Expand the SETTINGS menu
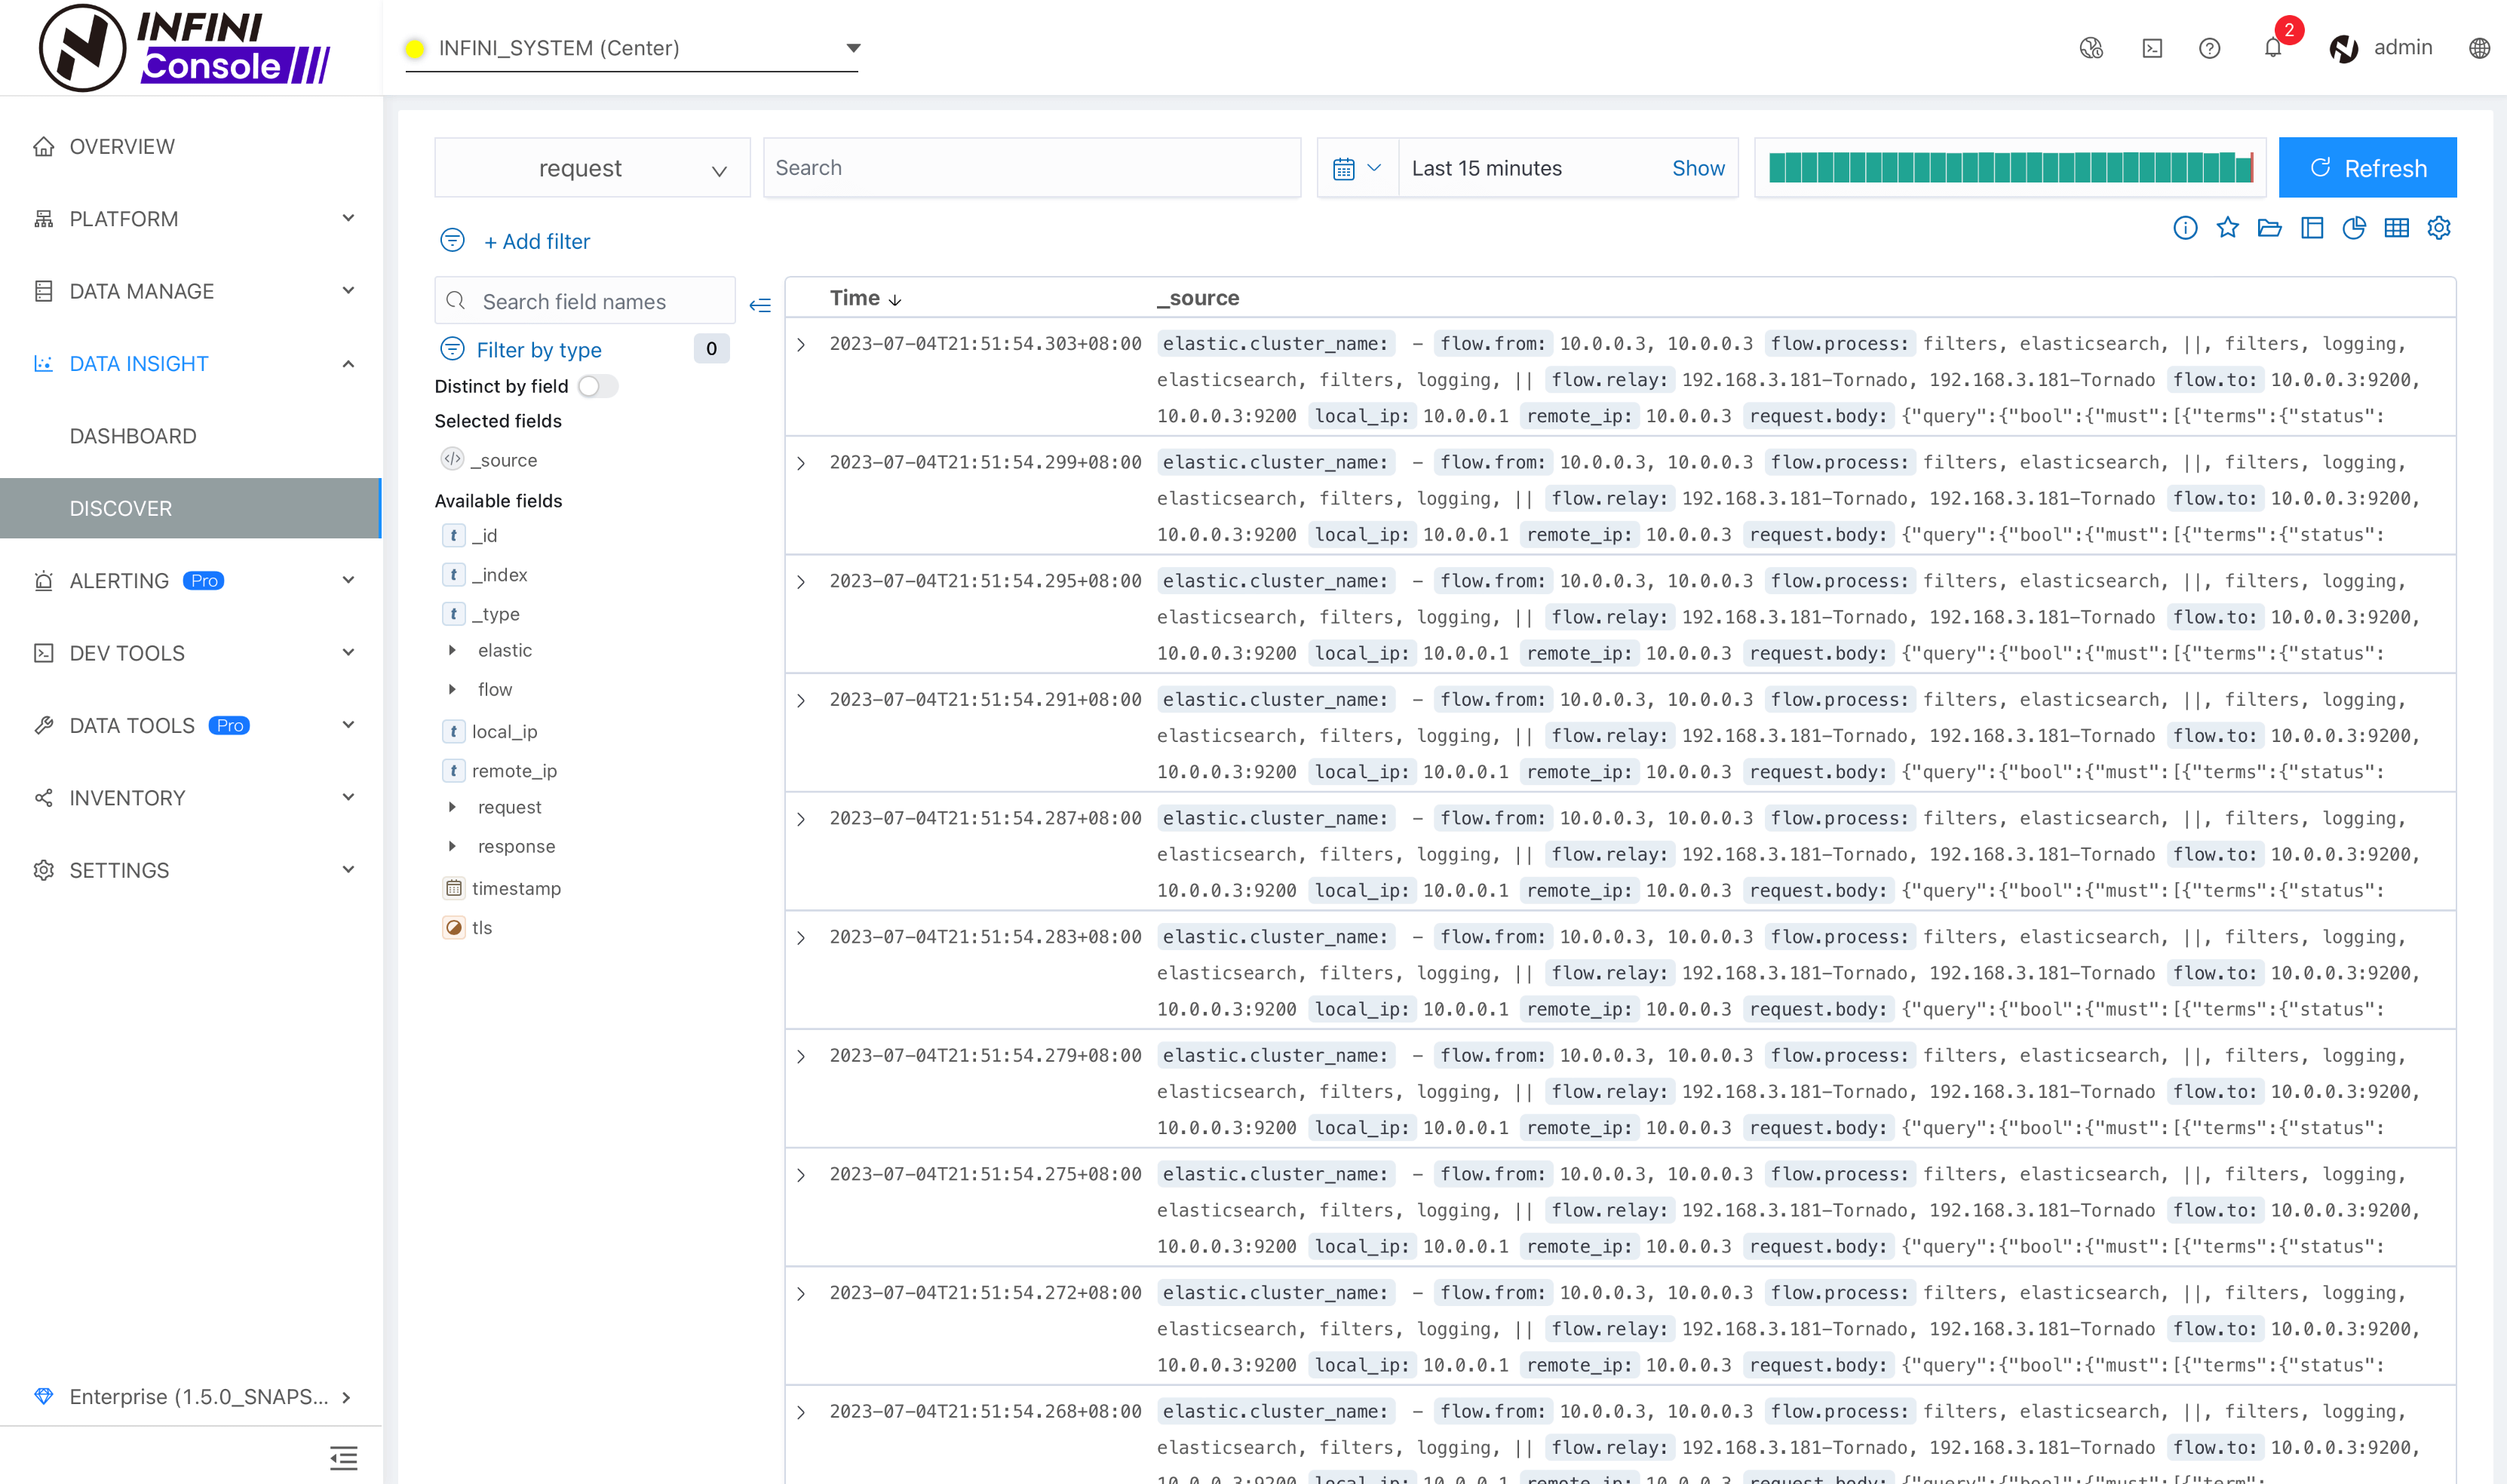 click(x=191, y=870)
